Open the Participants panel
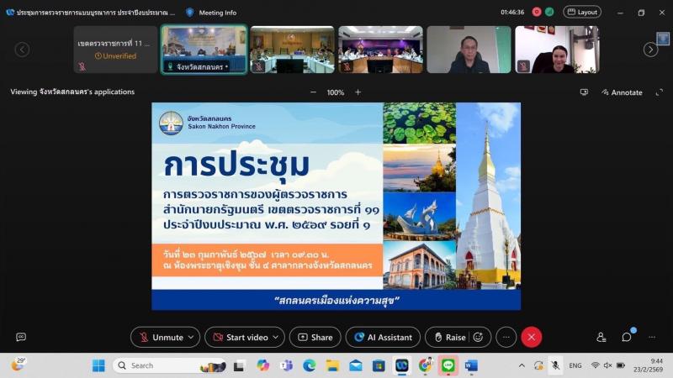The height and width of the screenshot is (378, 673). 601,338
